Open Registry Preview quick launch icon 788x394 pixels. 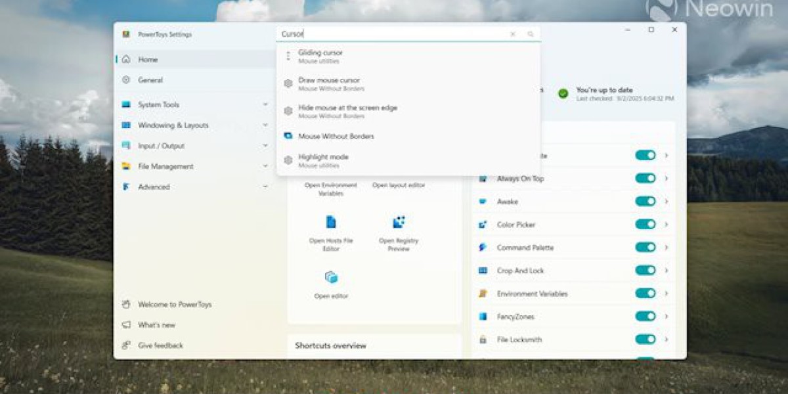(x=399, y=222)
